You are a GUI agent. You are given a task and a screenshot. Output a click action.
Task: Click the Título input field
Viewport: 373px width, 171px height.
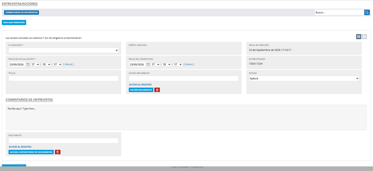click(63, 78)
